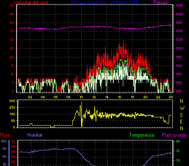Screen dimensions: 189x166
Task: Click the 1015 pressure axis value
Action: coord(179,23)
